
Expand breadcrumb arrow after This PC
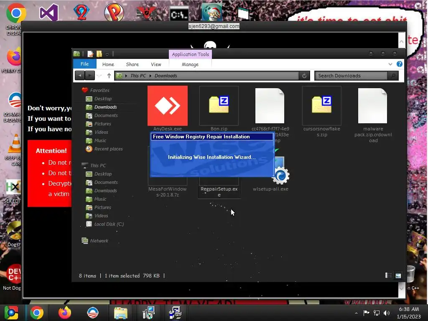click(150, 76)
